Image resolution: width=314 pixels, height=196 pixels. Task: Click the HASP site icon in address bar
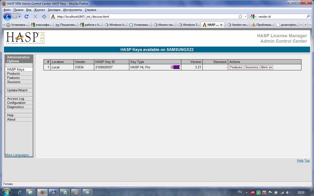53,17
